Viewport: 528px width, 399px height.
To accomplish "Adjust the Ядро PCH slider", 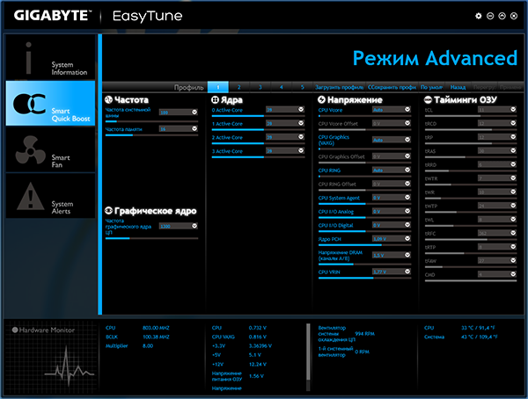I will 364,245.
